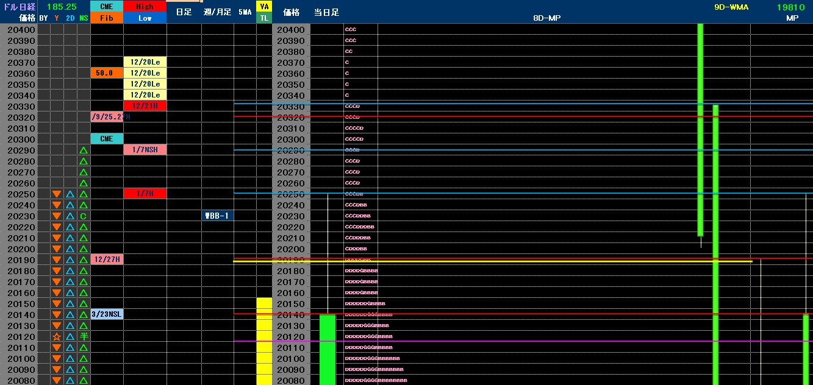Click the NS column header
Viewport: 813px width, 385px height.
tap(84, 18)
